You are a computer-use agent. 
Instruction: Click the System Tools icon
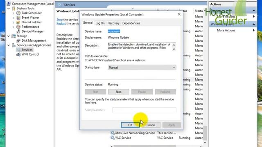[14, 8]
